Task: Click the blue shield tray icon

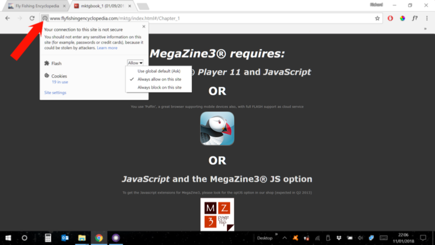Action: (x=371, y=238)
